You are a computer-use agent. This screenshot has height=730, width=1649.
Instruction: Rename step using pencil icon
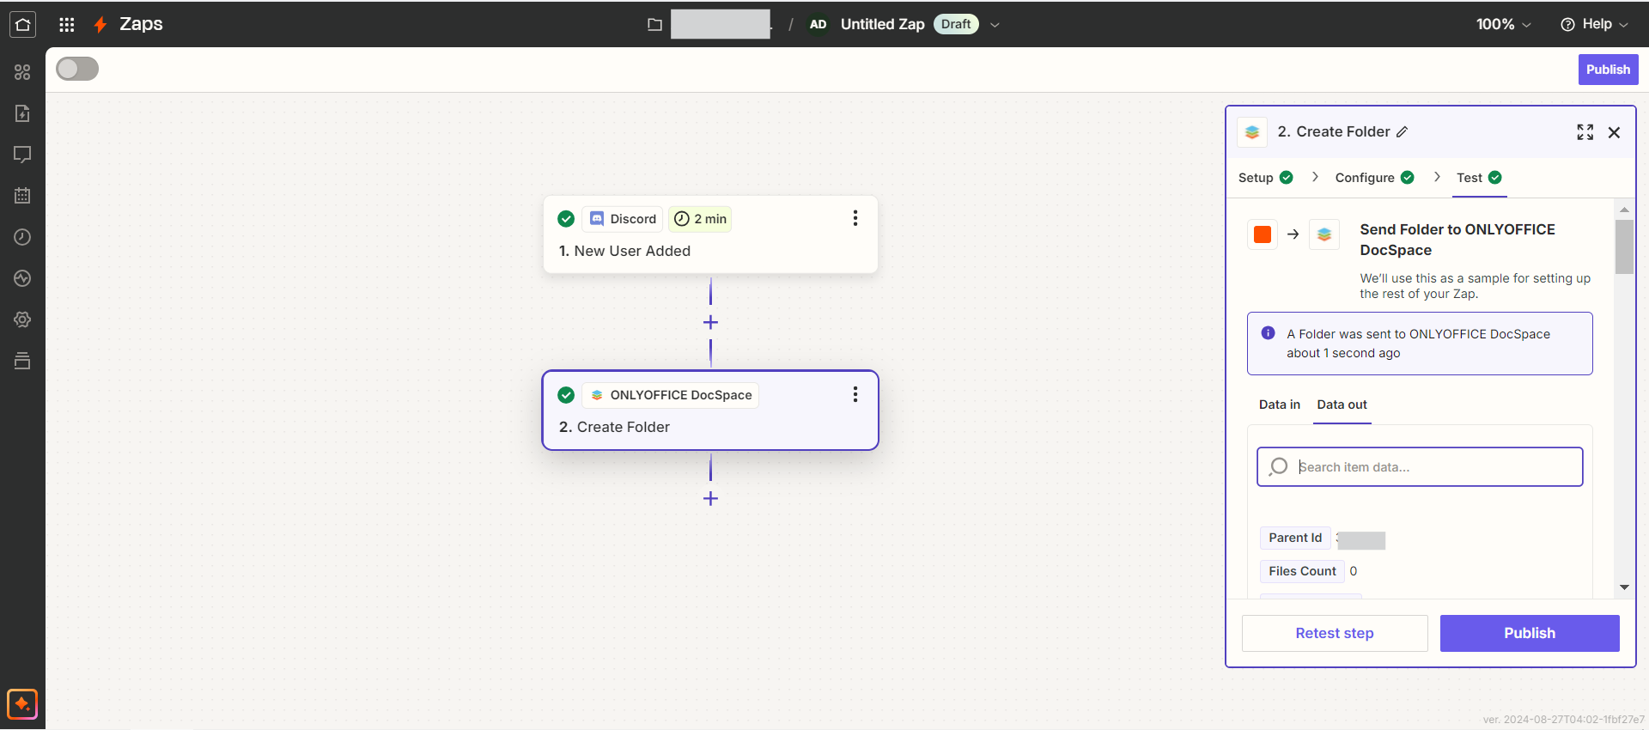coord(1402,132)
